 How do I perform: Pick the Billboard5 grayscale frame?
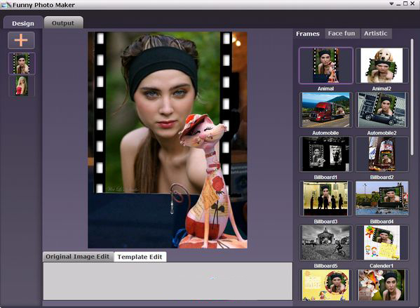point(326,243)
